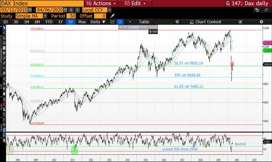
Task: Click the Annotate button on chart
Action: (134, 27)
